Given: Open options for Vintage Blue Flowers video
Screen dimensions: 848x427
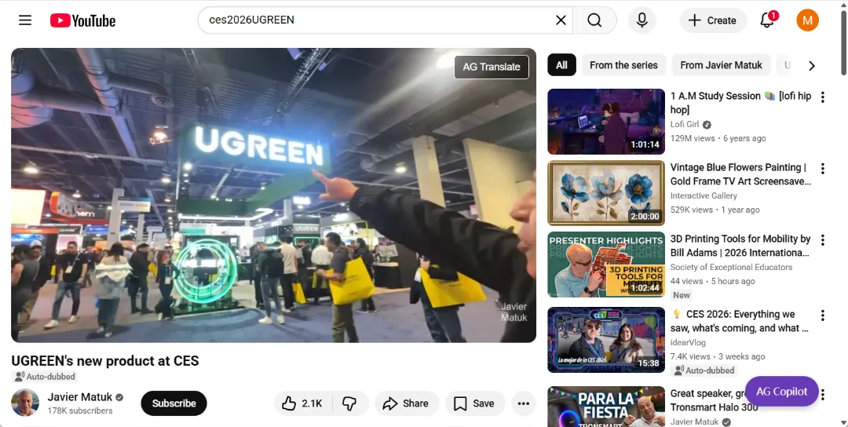Looking at the screenshot, I should 823,169.
